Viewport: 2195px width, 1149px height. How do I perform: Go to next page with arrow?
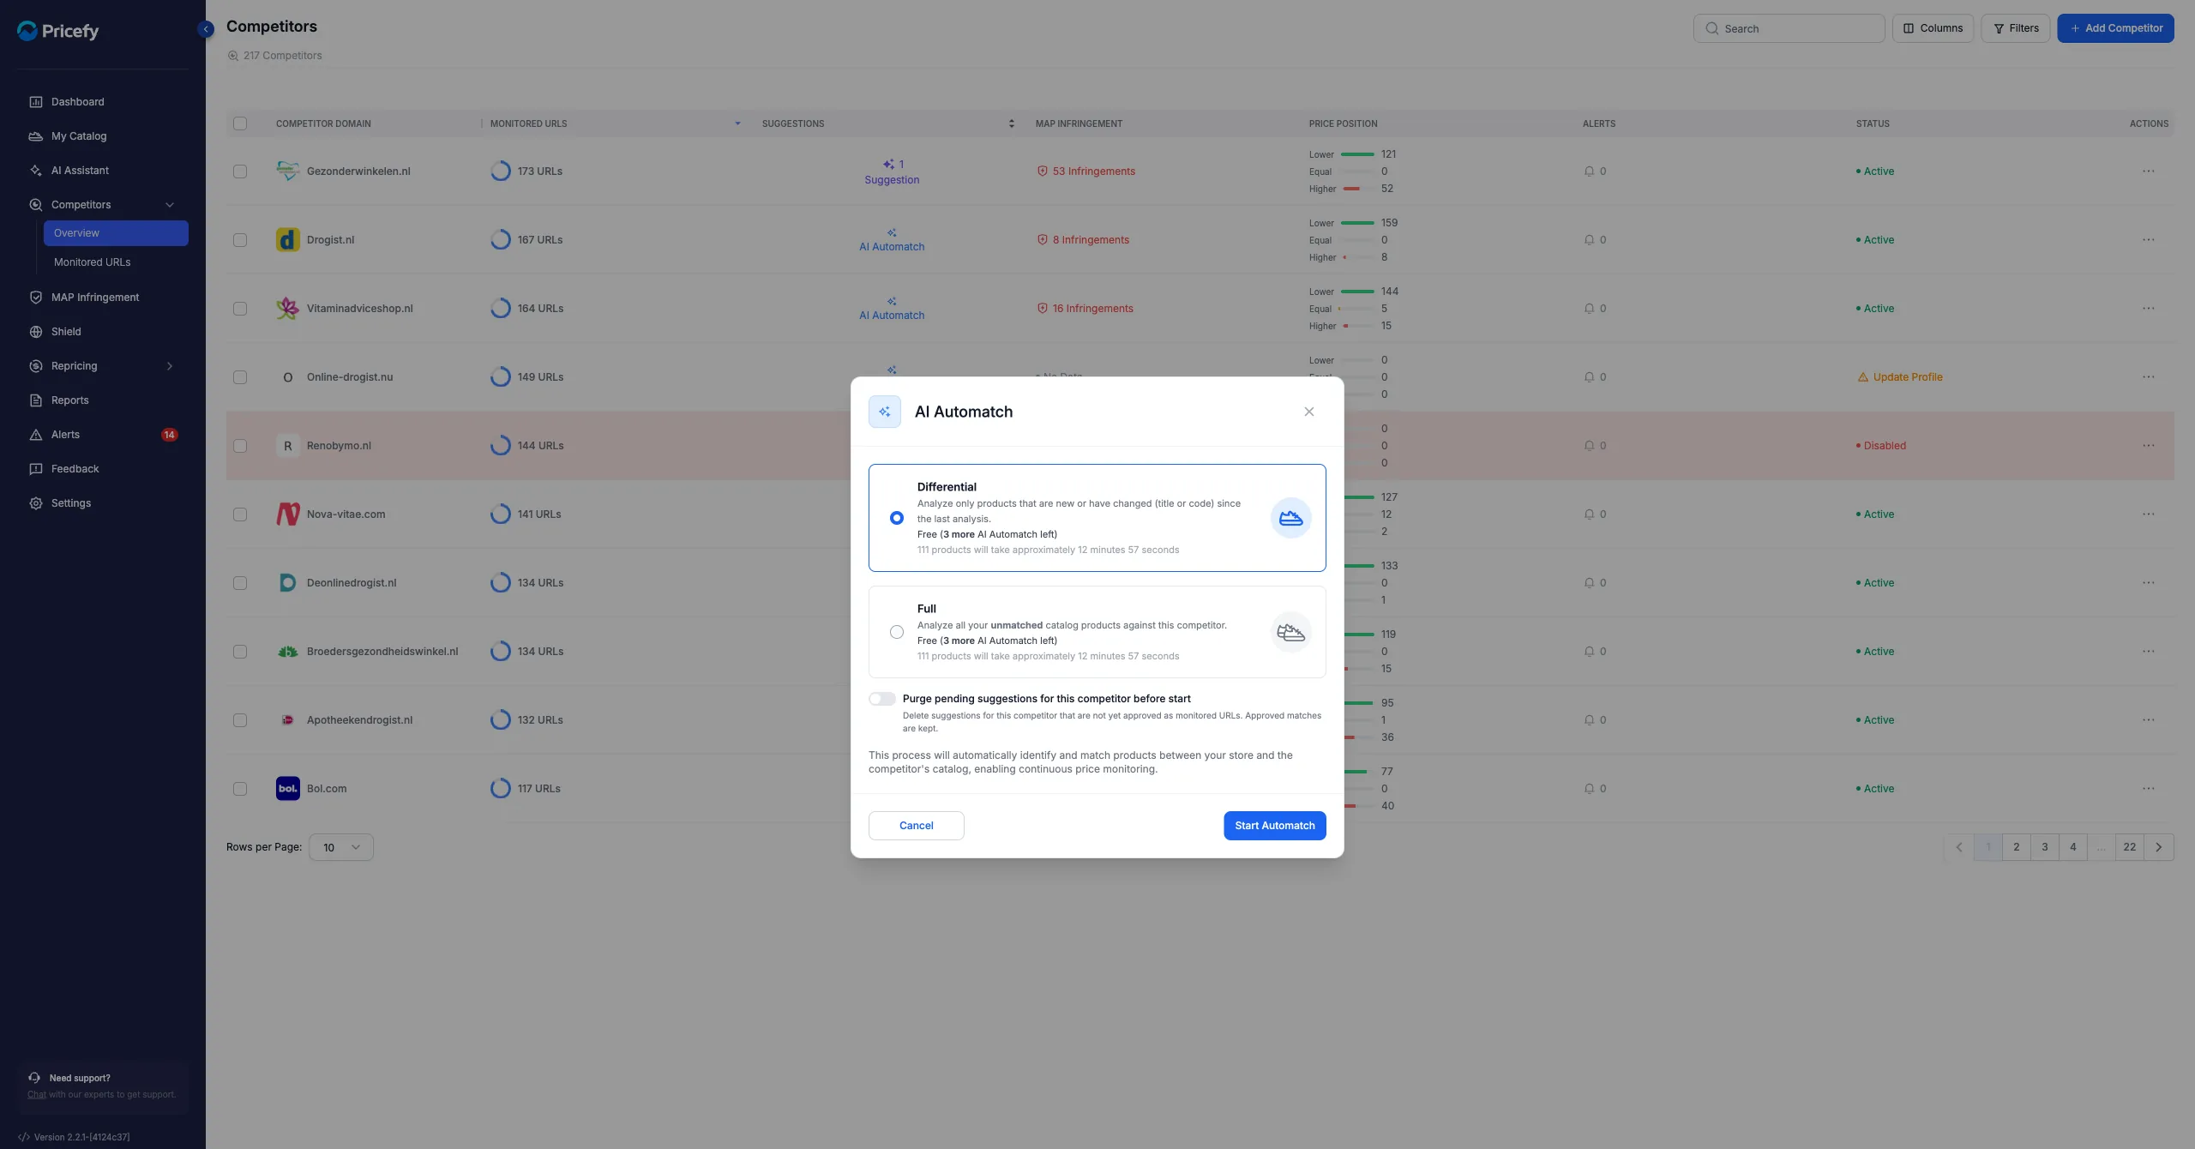[2158, 847]
